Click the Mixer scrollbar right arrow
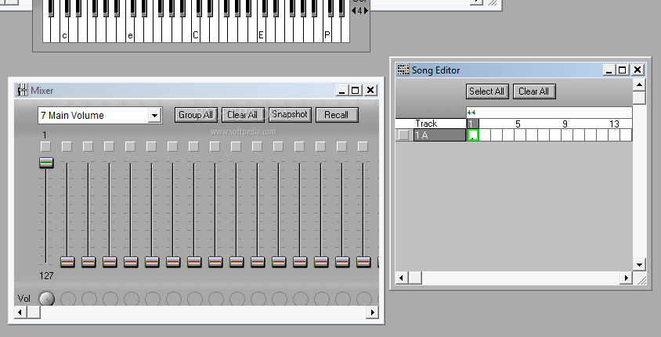This screenshot has height=337, width=661. click(372, 312)
